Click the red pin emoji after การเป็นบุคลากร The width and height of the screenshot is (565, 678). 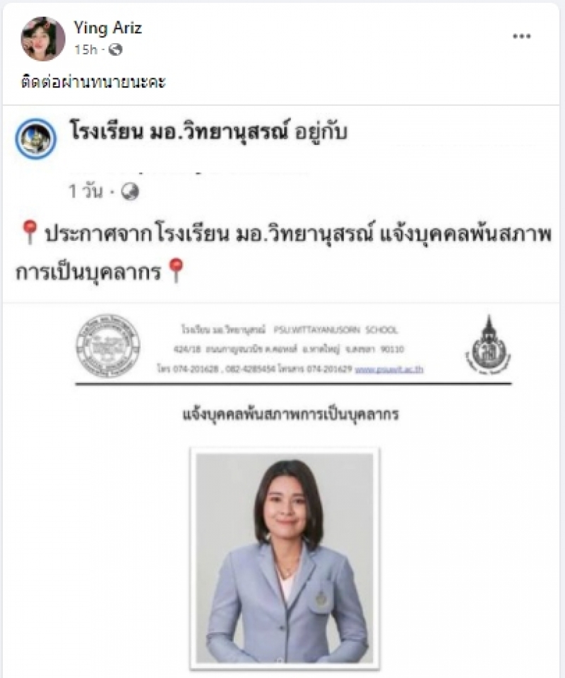[176, 270]
